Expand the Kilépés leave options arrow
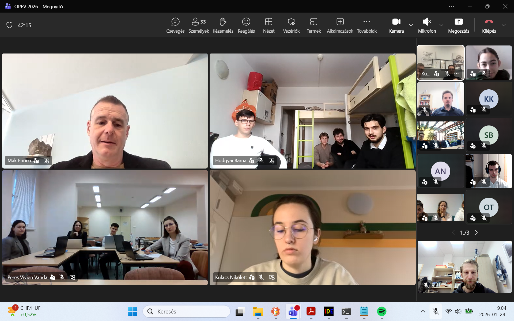 tap(504, 25)
